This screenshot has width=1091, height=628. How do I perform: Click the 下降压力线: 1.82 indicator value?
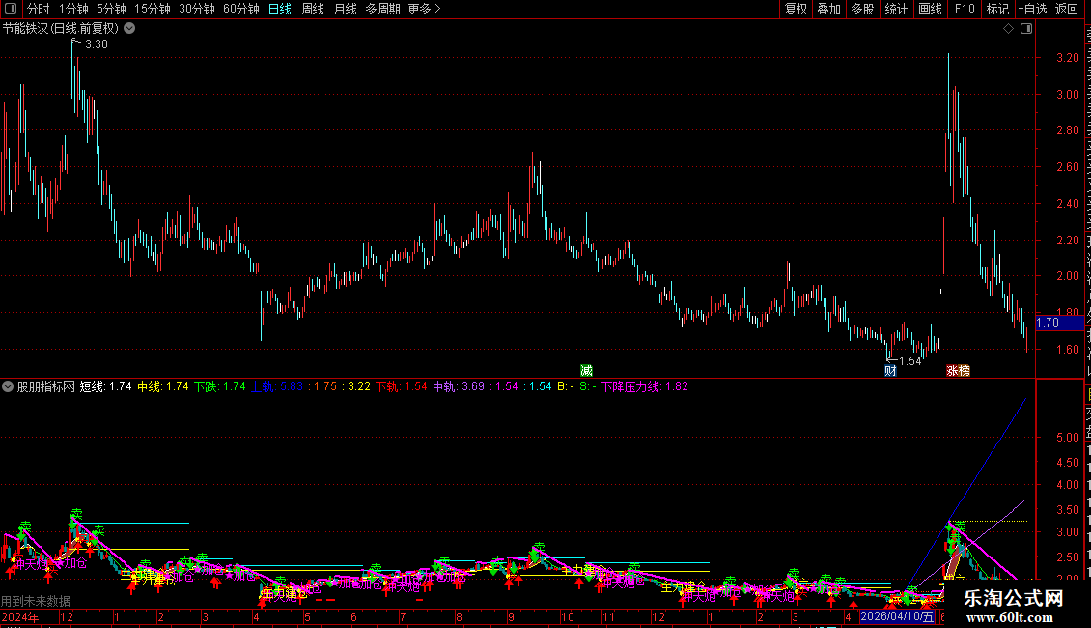click(x=644, y=386)
